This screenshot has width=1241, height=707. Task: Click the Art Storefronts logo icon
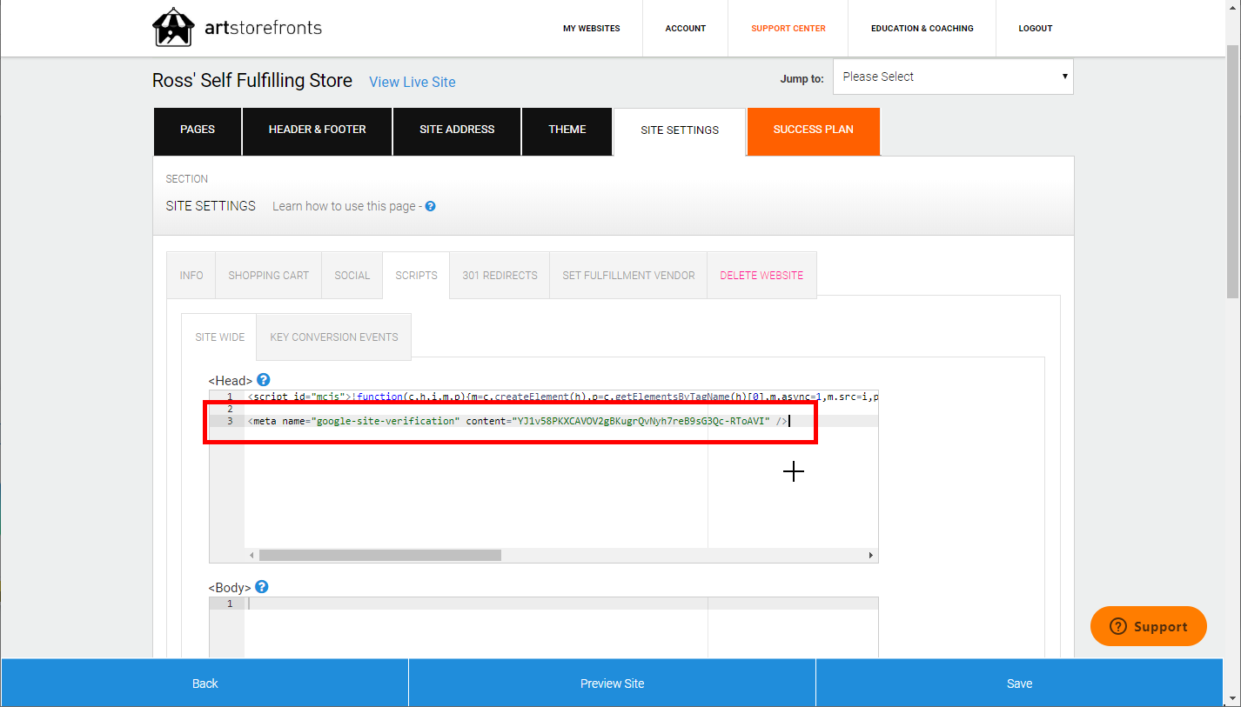tap(172, 28)
